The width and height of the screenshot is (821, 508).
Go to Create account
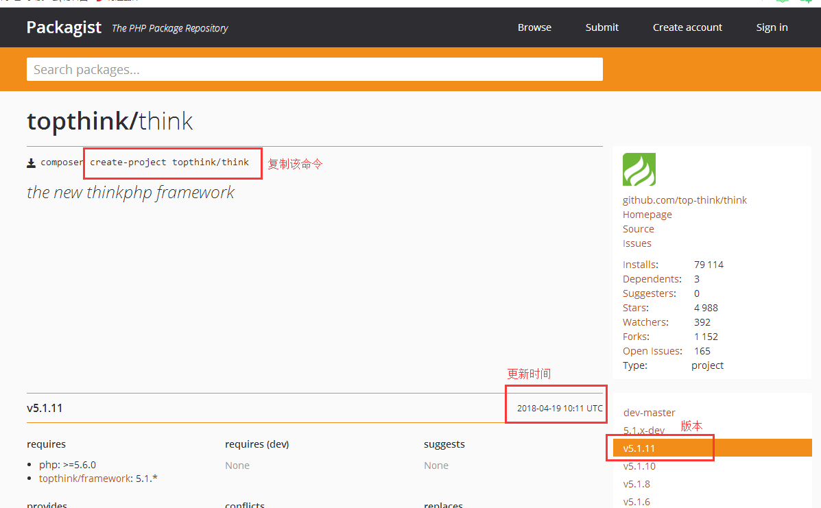(x=687, y=27)
